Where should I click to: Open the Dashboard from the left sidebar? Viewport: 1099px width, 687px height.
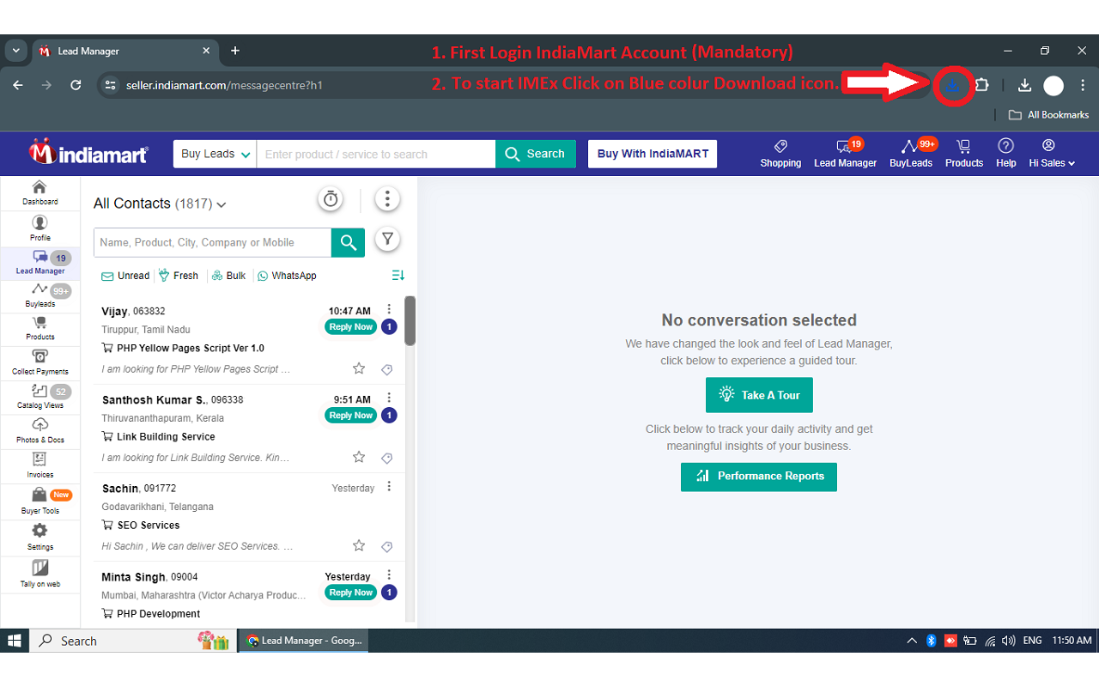coord(39,192)
